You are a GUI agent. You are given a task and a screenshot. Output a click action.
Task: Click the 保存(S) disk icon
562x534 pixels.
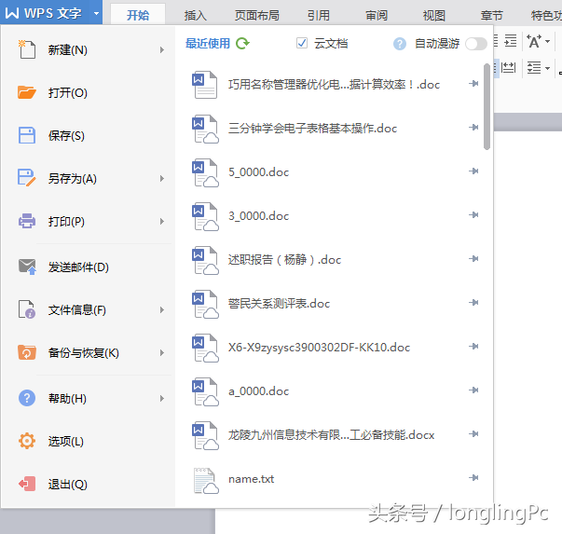click(27, 135)
